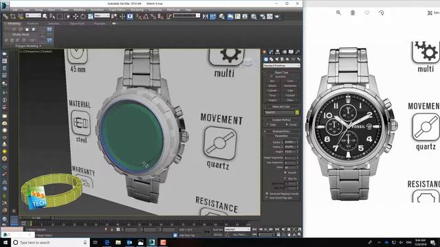Click the Cylinder primitive button
The width and height of the screenshot is (440, 247).
click(x=272, y=91)
